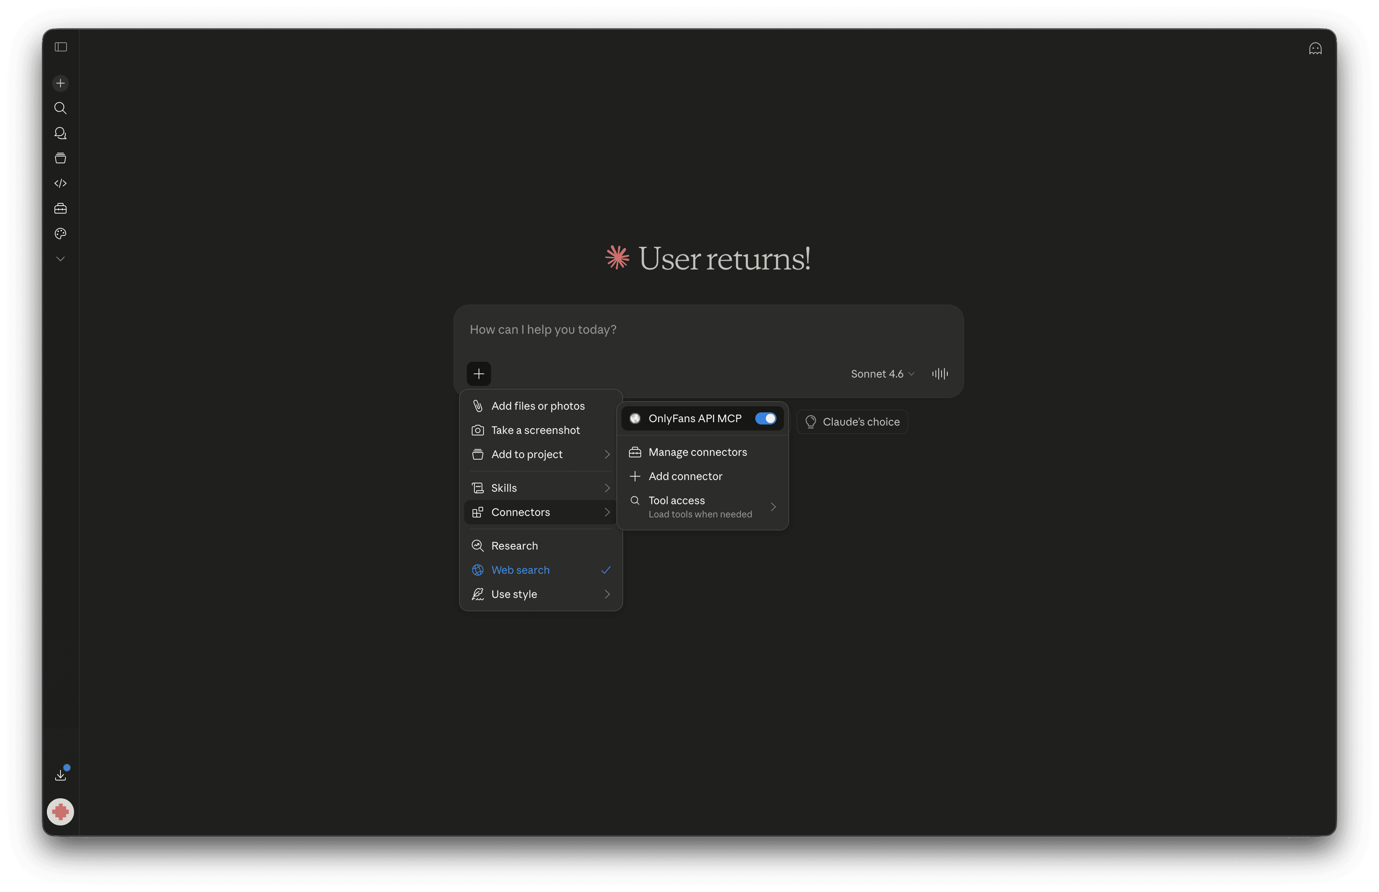Click the chevron on the Add to project row
Screen dimensions: 1379x892
[606, 455]
